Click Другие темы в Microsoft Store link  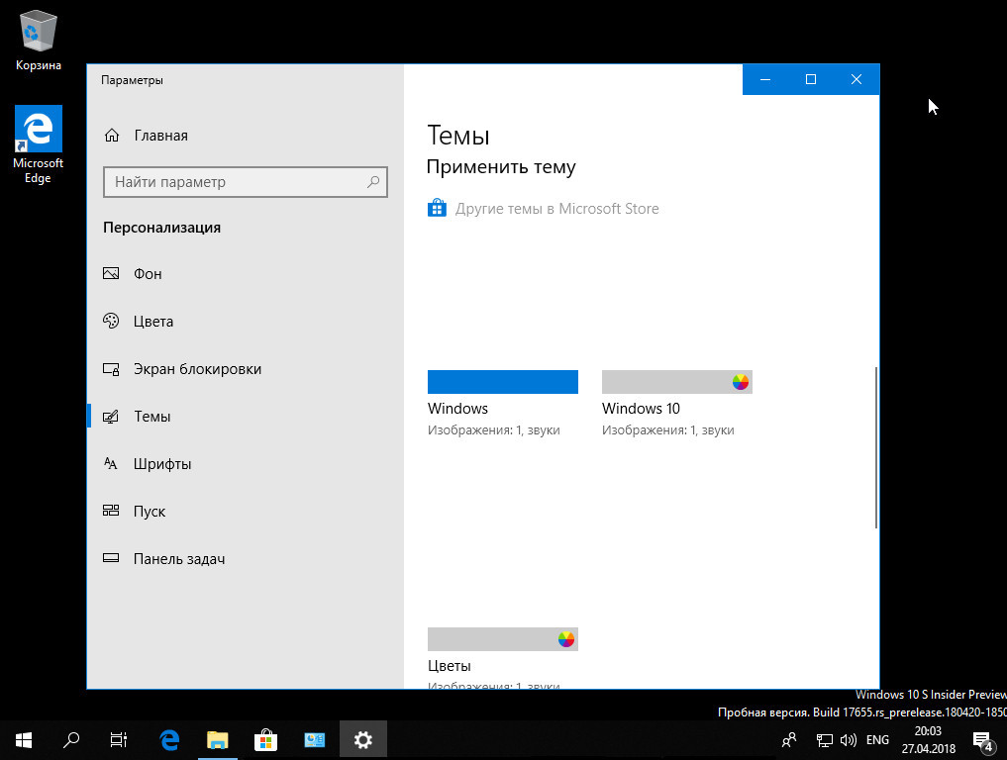[556, 209]
